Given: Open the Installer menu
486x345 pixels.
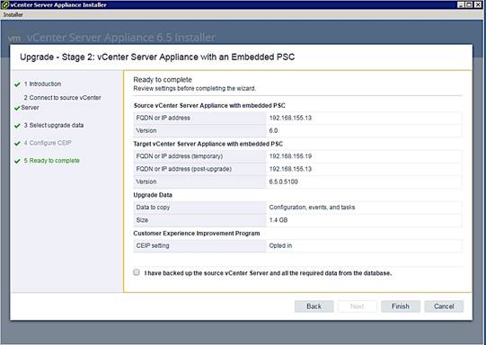Looking at the screenshot, I should pos(13,14).
